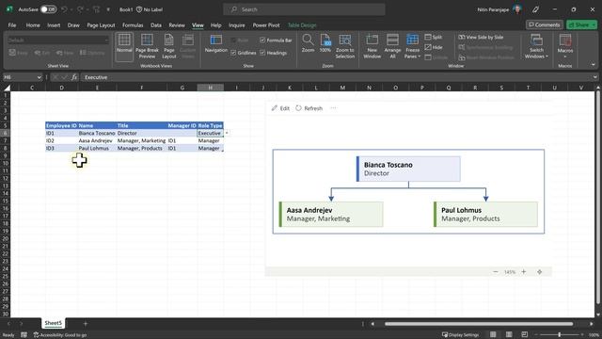The height and width of the screenshot is (339, 602).
Task: Open the Home tab
Action: [x=33, y=25]
